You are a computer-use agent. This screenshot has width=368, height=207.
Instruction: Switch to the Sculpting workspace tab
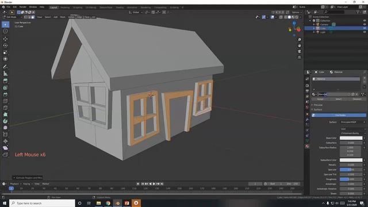pos(78,7)
